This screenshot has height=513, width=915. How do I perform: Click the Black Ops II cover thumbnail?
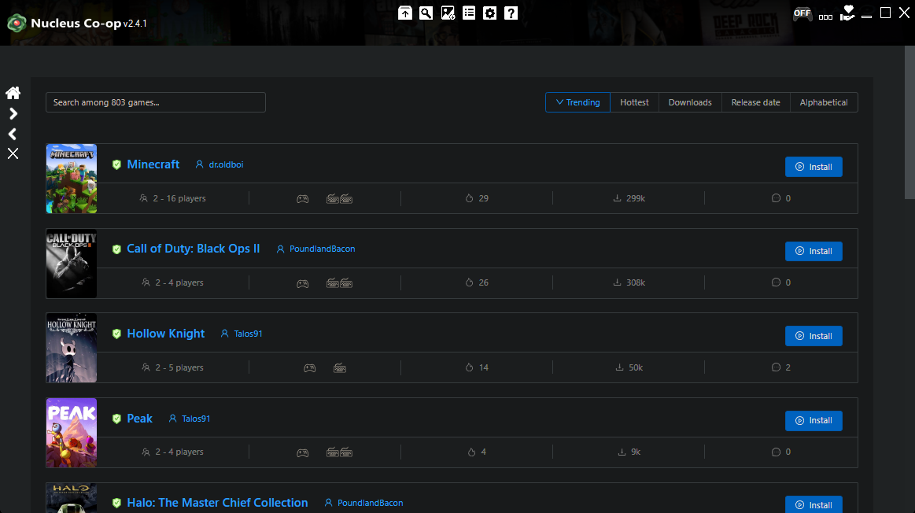[x=71, y=264]
